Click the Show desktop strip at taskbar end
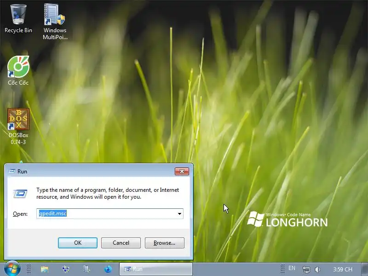The height and width of the screenshot is (276, 368). pos(364,269)
